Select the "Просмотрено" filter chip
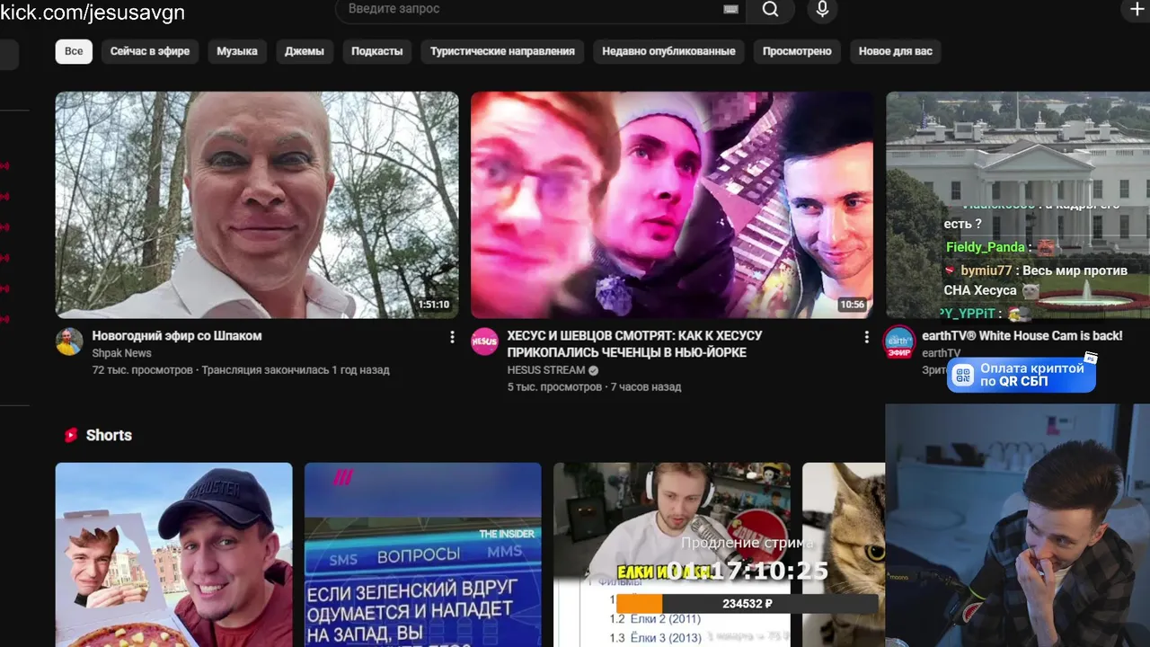Viewport: 1150px width, 647px height. [797, 51]
